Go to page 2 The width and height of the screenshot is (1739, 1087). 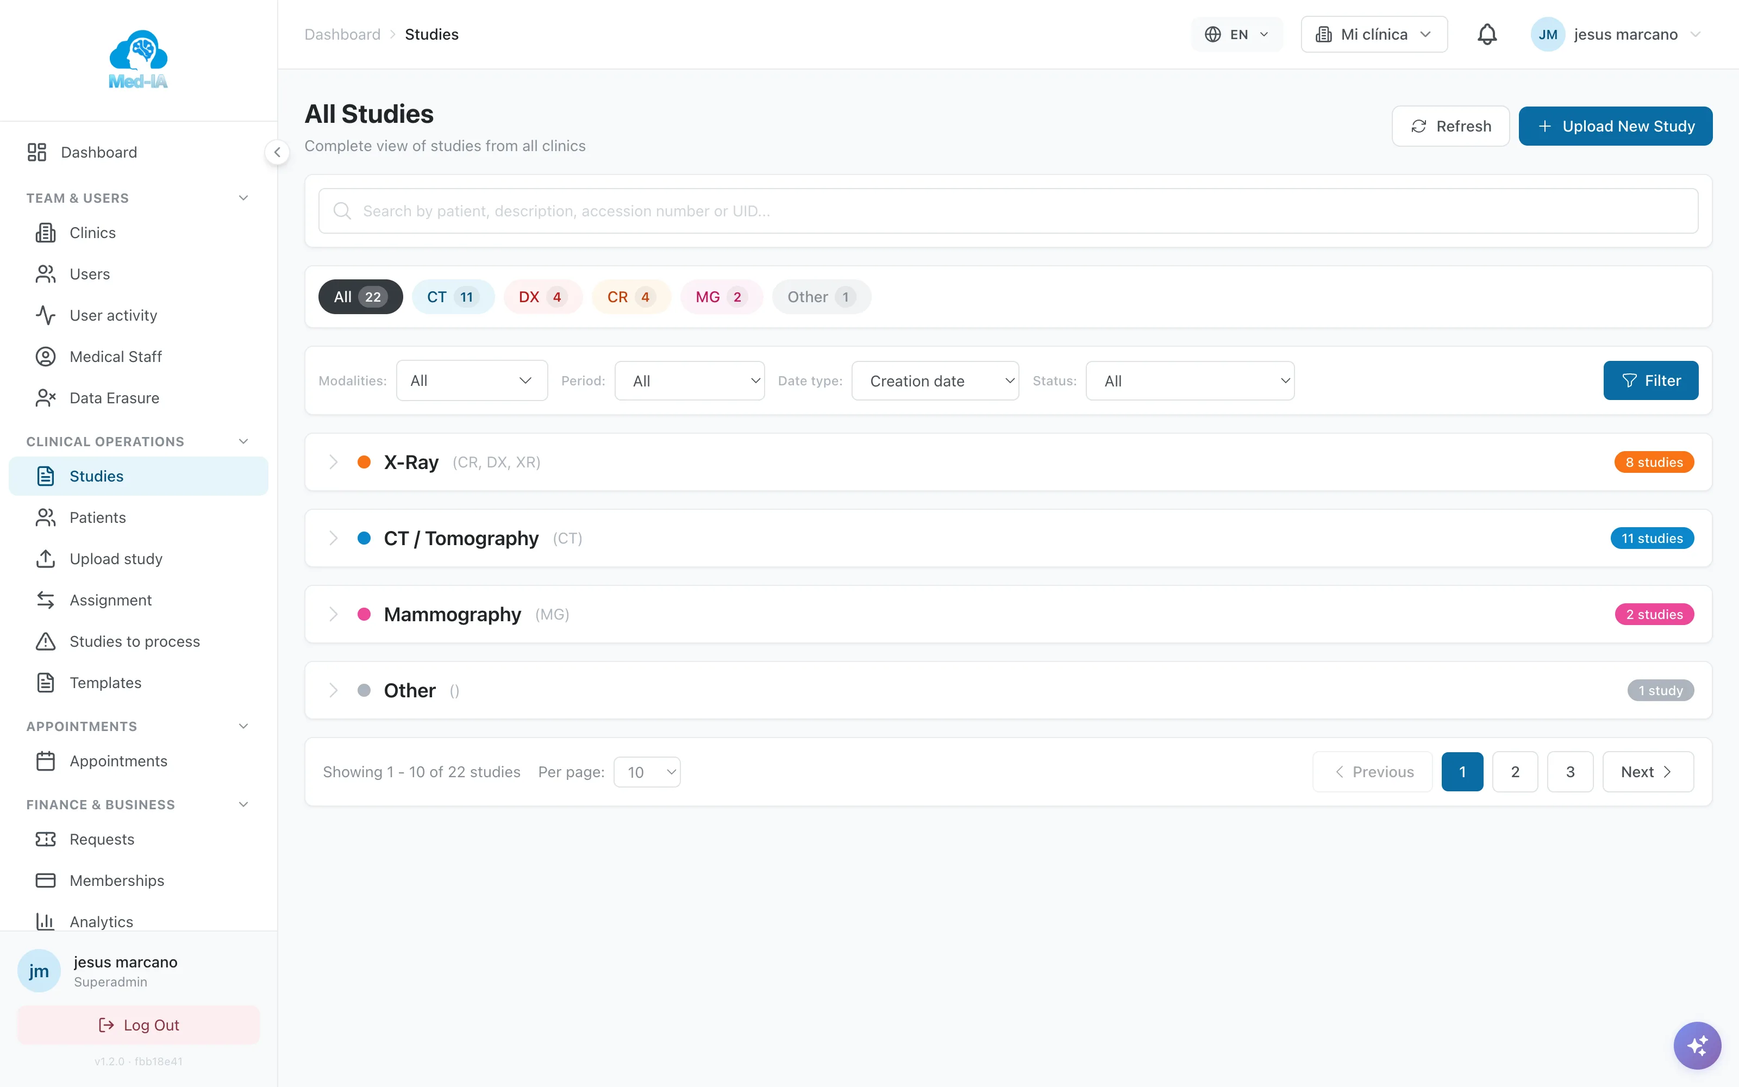pyautogui.click(x=1515, y=772)
